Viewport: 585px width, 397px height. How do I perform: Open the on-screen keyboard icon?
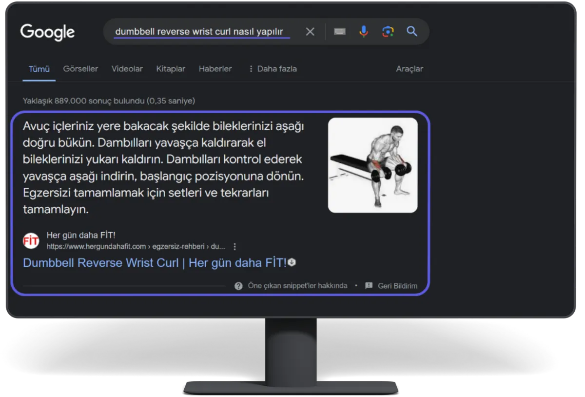340,32
